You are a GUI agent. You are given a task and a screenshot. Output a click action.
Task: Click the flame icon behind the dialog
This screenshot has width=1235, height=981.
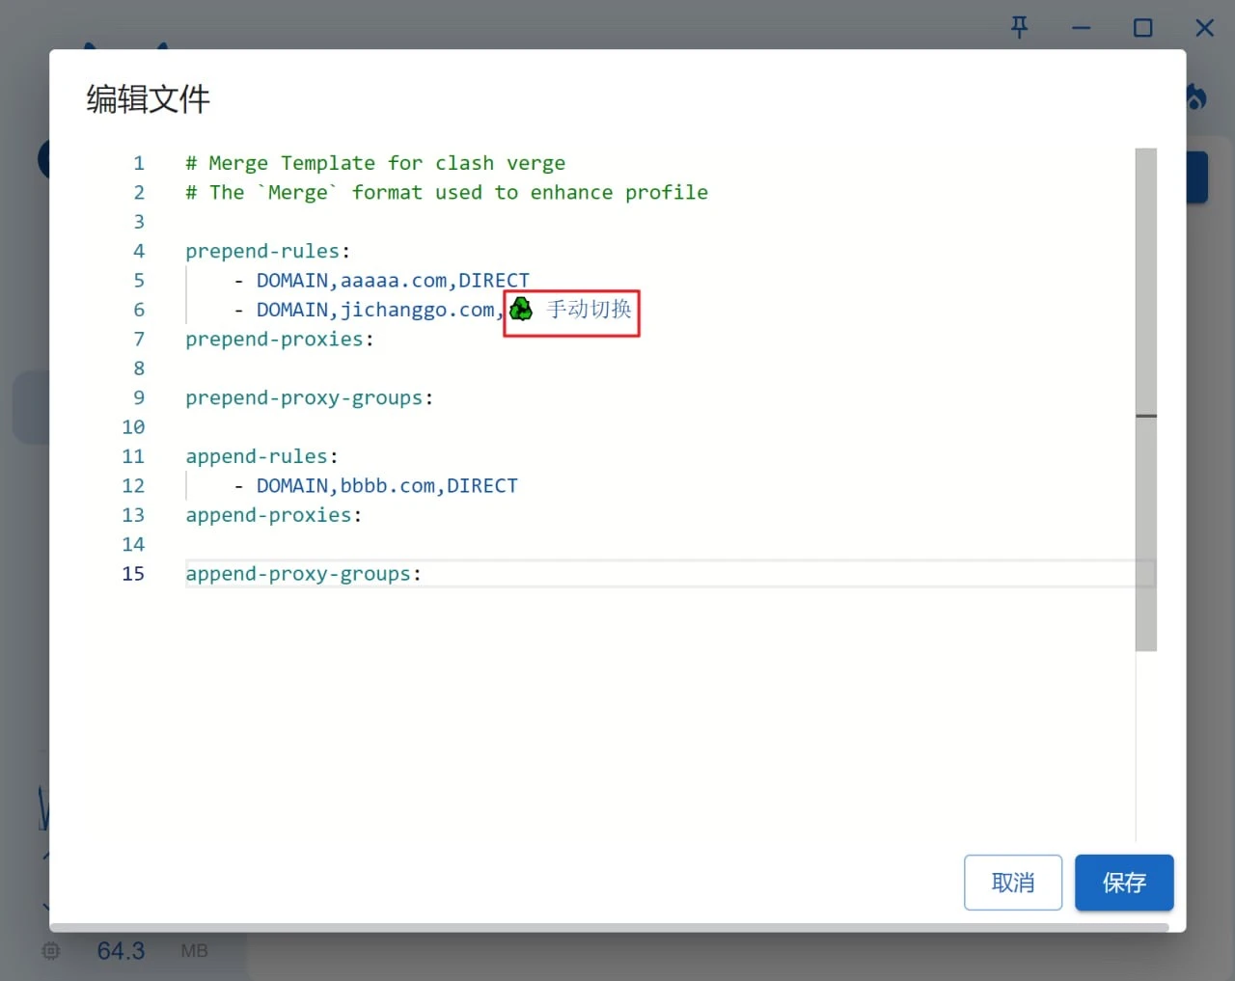point(1196,96)
